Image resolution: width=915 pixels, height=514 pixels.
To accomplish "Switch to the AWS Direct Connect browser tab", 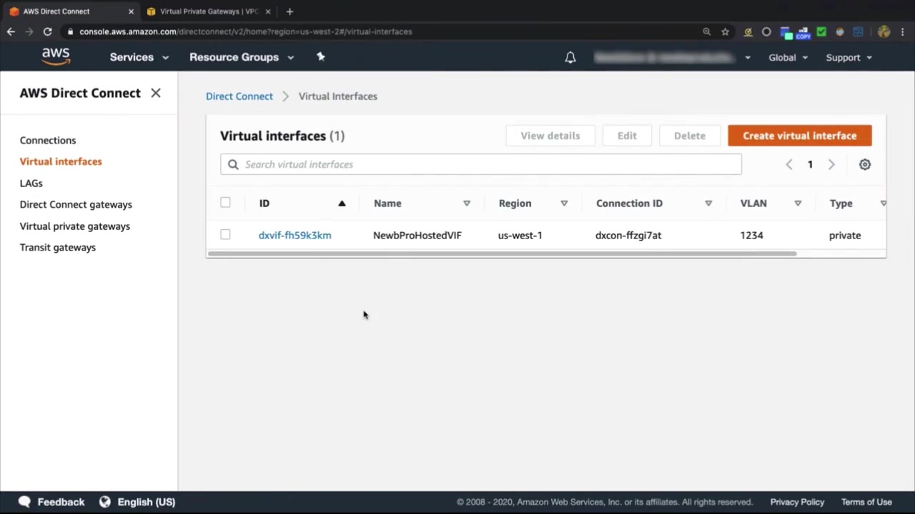I will click(70, 11).
